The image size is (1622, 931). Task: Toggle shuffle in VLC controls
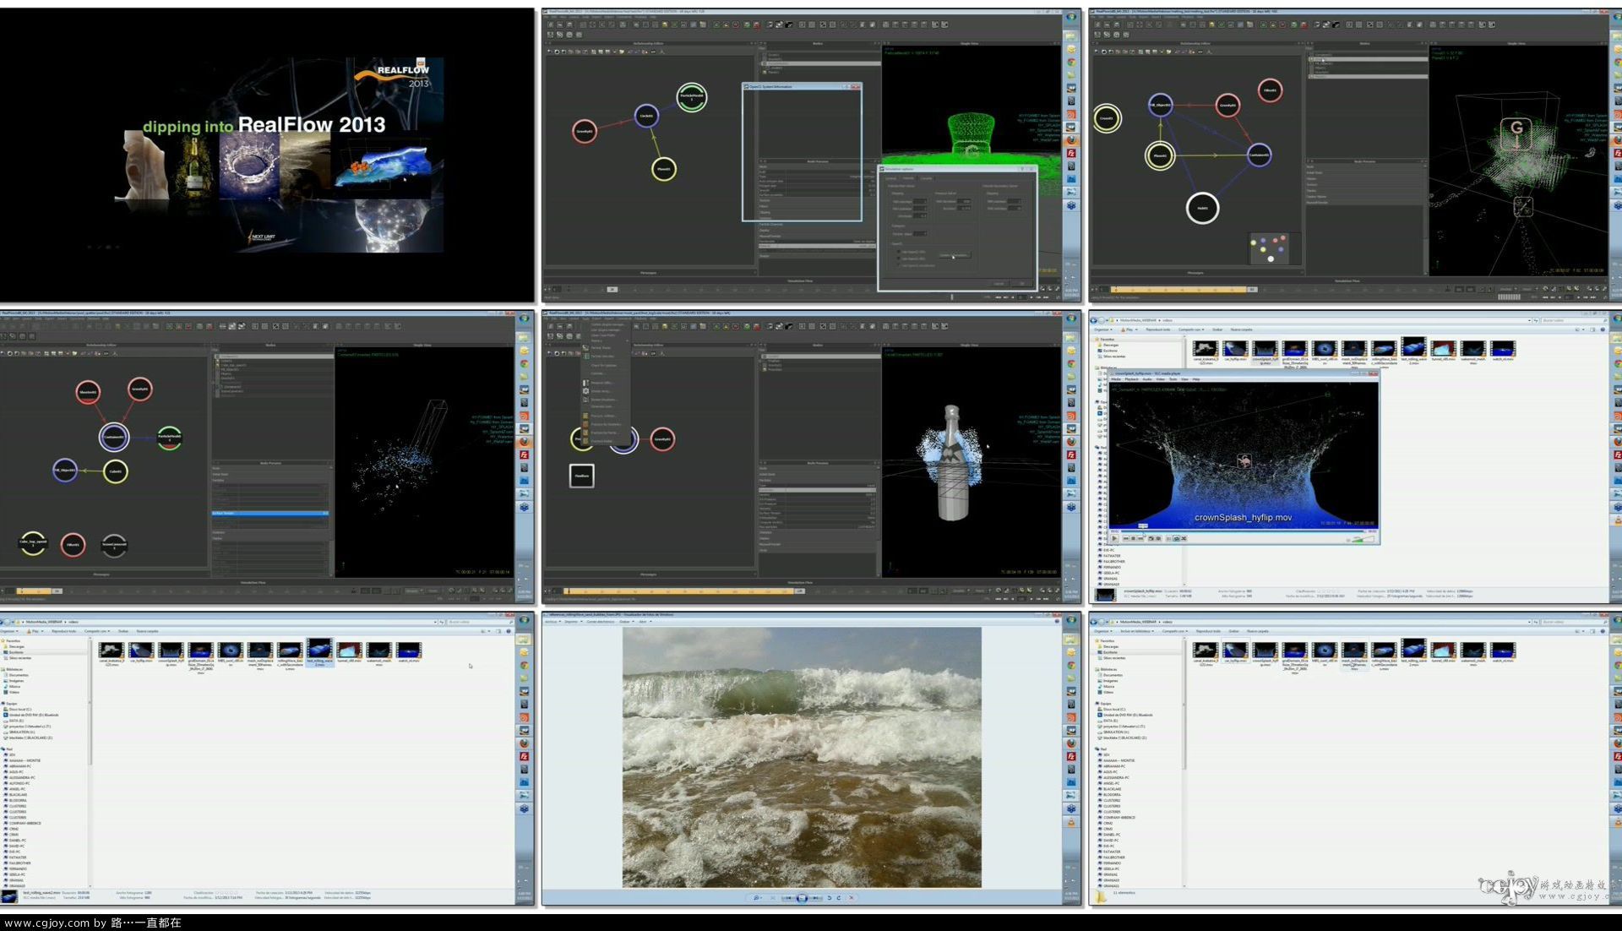(1184, 538)
